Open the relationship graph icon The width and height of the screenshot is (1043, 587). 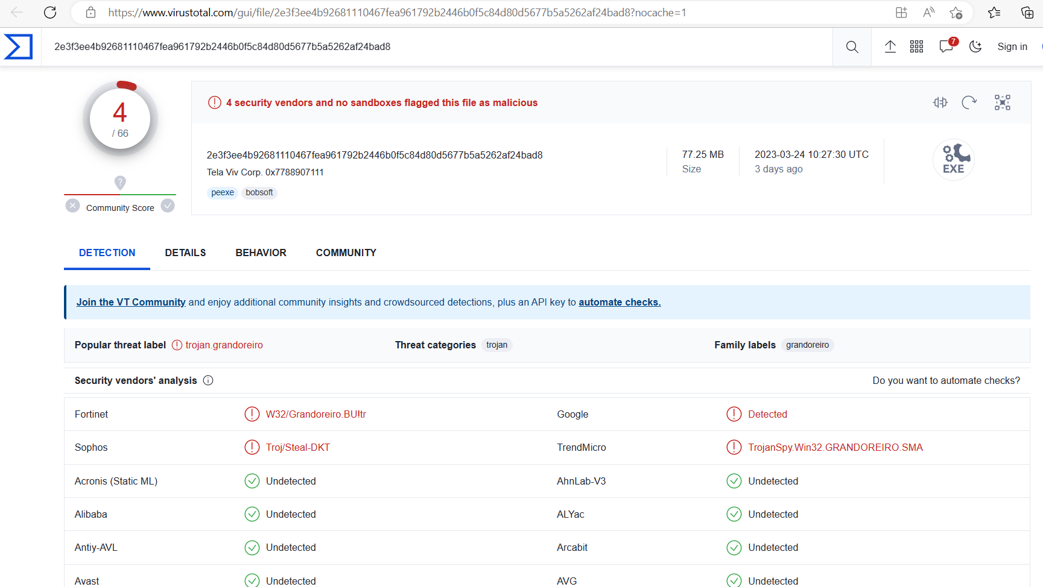(1002, 102)
